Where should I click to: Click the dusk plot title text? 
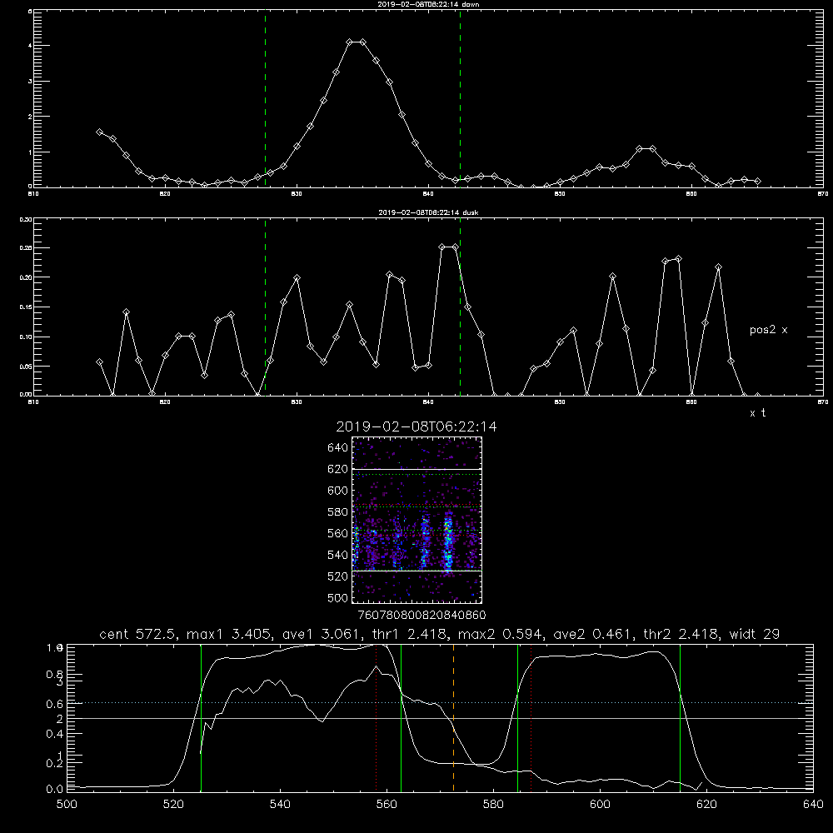[x=429, y=212]
